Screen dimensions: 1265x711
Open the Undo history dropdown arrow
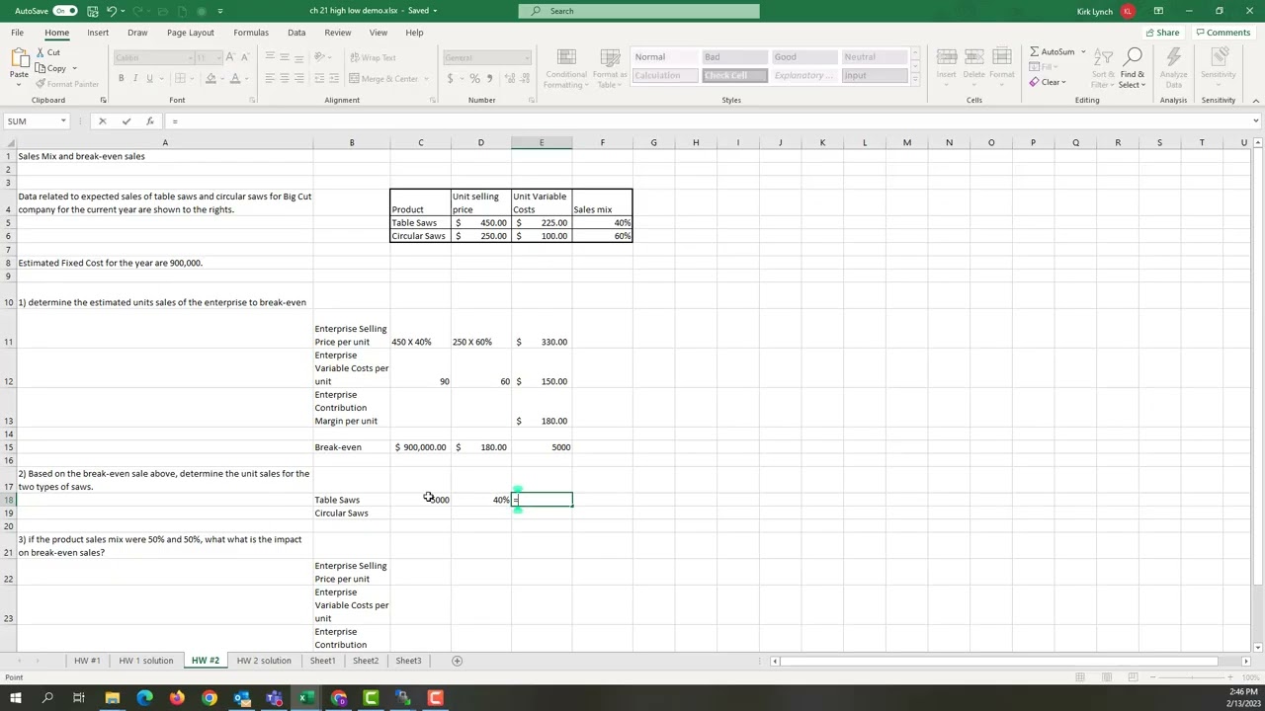tap(123, 11)
